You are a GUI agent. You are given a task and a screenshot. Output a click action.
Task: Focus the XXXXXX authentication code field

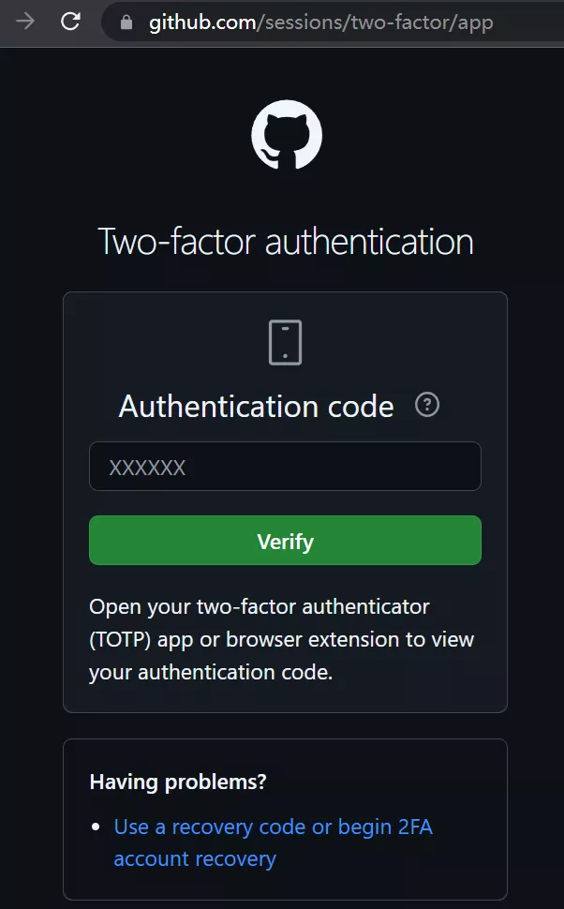coord(285,467)
